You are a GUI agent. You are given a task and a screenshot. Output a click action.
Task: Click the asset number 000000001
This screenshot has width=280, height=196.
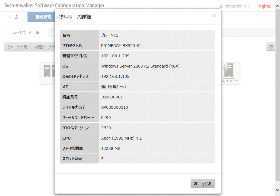coord(112,97)
